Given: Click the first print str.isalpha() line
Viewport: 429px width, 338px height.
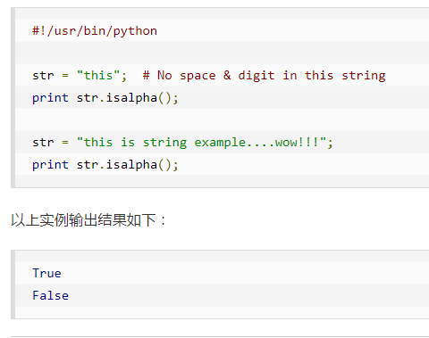Looking at the screenshot, I should [105, 98].
